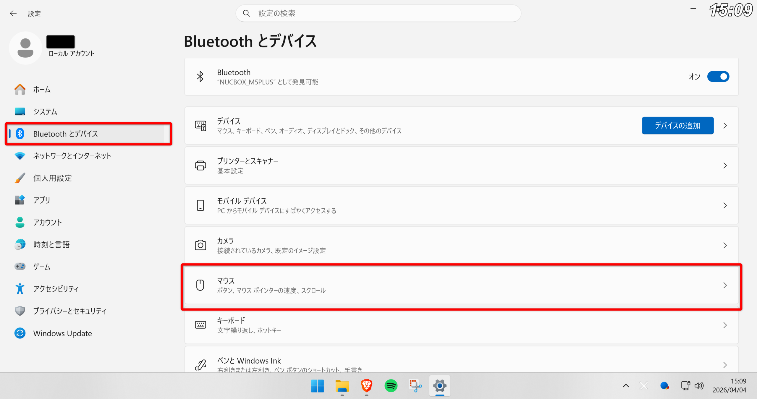
Task: Launch Brave browser from taskbar
Action: (366, 386)
